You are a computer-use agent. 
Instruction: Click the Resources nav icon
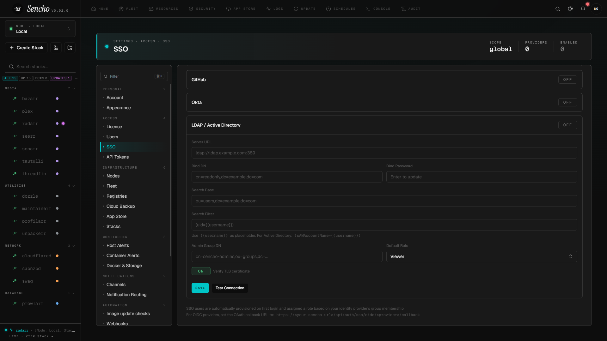pyautogui.click(x=151, y=9)
